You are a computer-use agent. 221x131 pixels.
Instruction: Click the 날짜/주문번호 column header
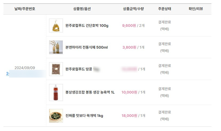point(25,9)
